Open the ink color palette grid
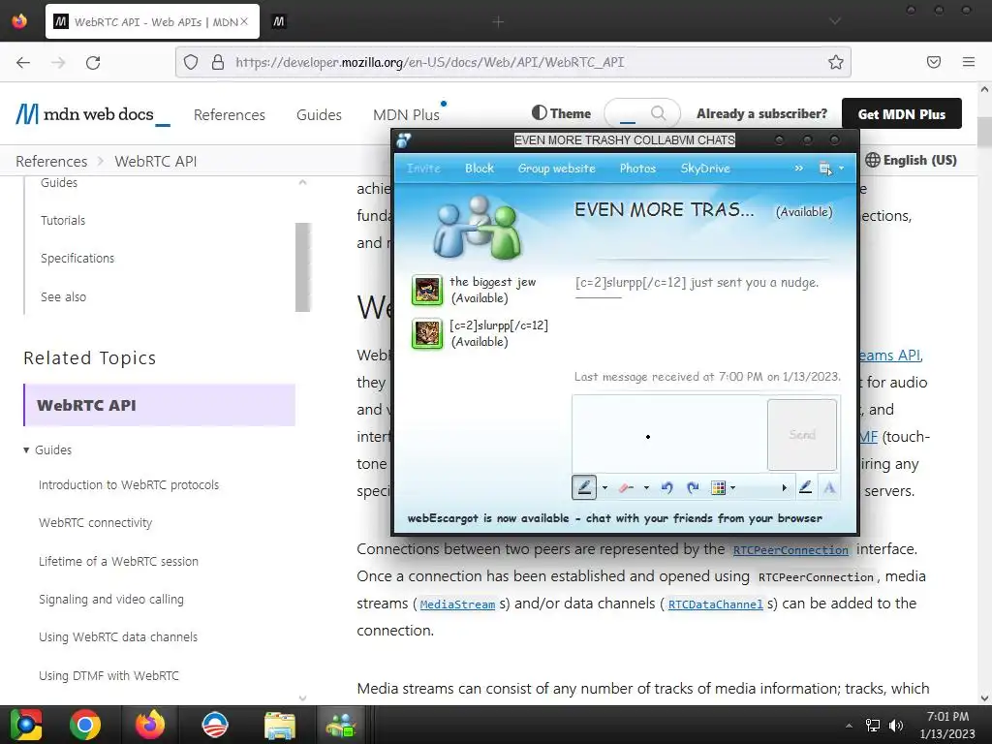The height and width of the screenshot is (744, 992). (x=718, y=487)
